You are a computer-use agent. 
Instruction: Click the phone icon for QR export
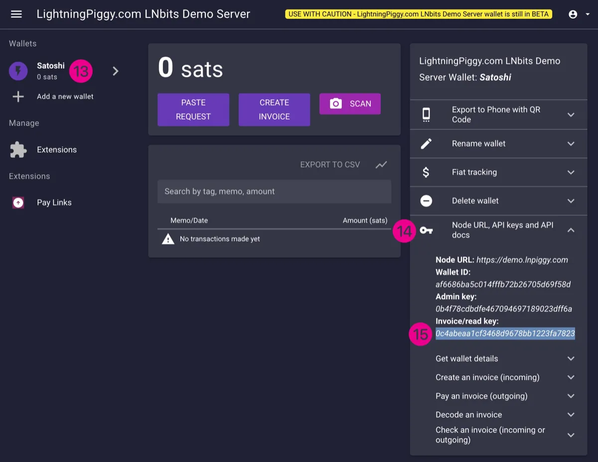[426, 115]
